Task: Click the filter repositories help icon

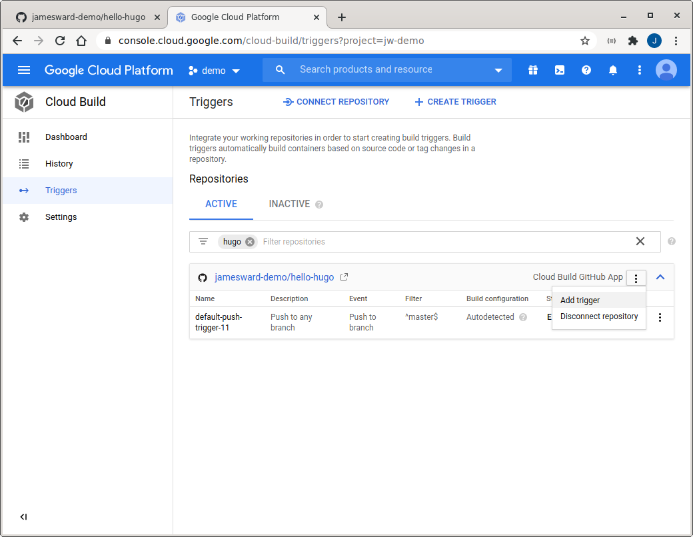Action: 671,241
